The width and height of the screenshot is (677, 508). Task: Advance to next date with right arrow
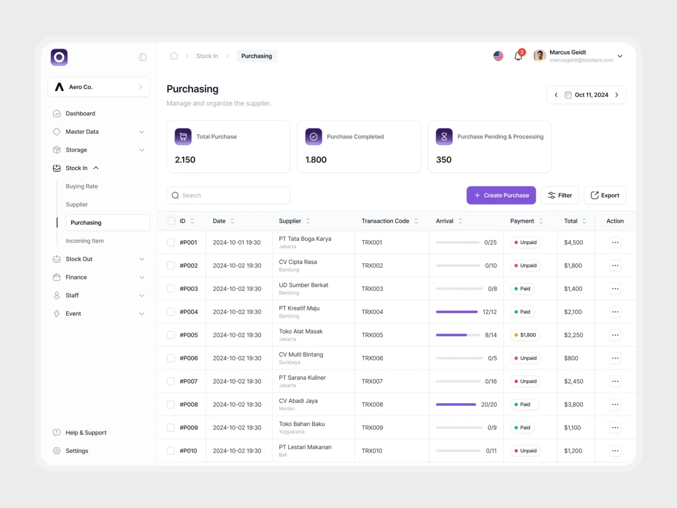pyautogui.click(x=617, y=95)
